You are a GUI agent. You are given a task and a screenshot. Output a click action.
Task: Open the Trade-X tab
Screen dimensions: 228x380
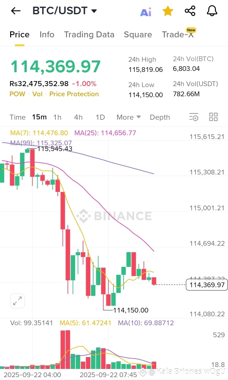(178, 35)
